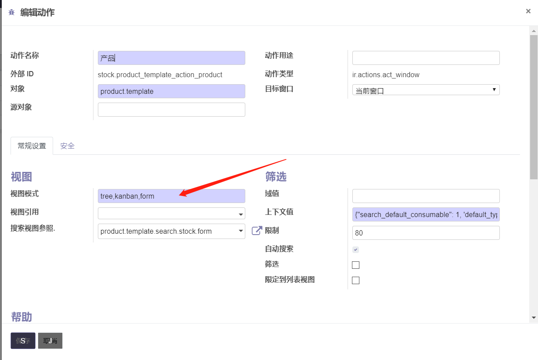Viewport: 538px width, 360px height.
Task: Close the 编辑动作 dialog
Action: [x=528, y=11]
